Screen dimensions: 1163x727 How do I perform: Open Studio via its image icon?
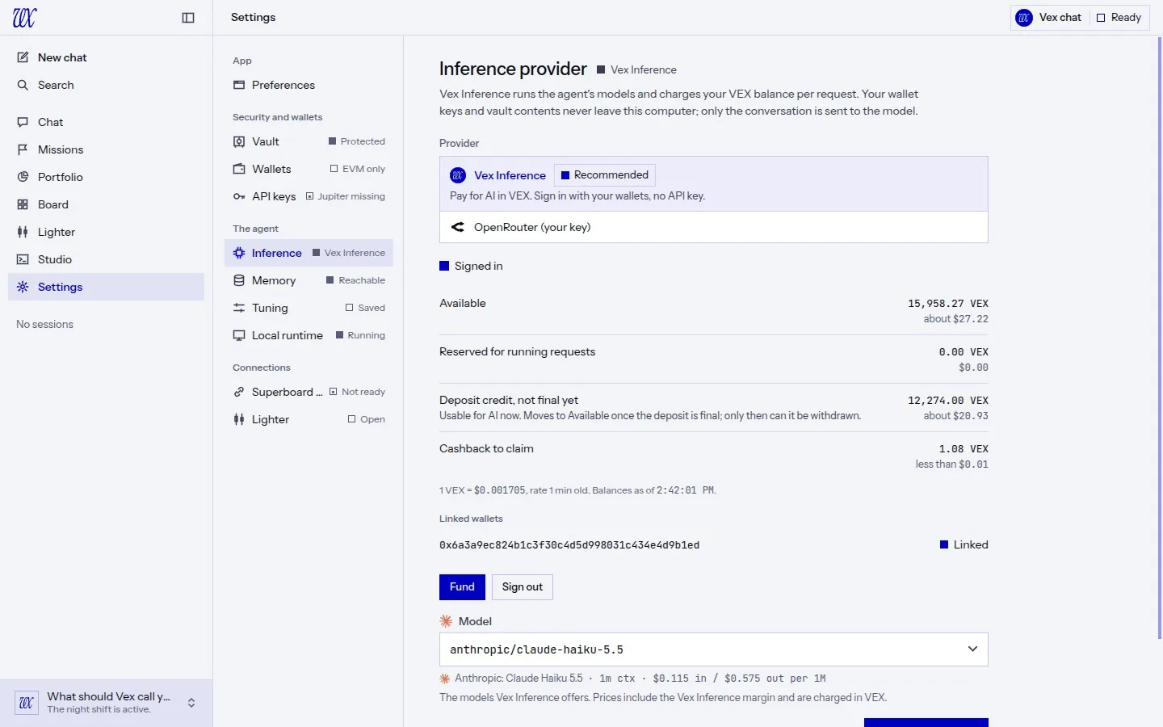23,259
